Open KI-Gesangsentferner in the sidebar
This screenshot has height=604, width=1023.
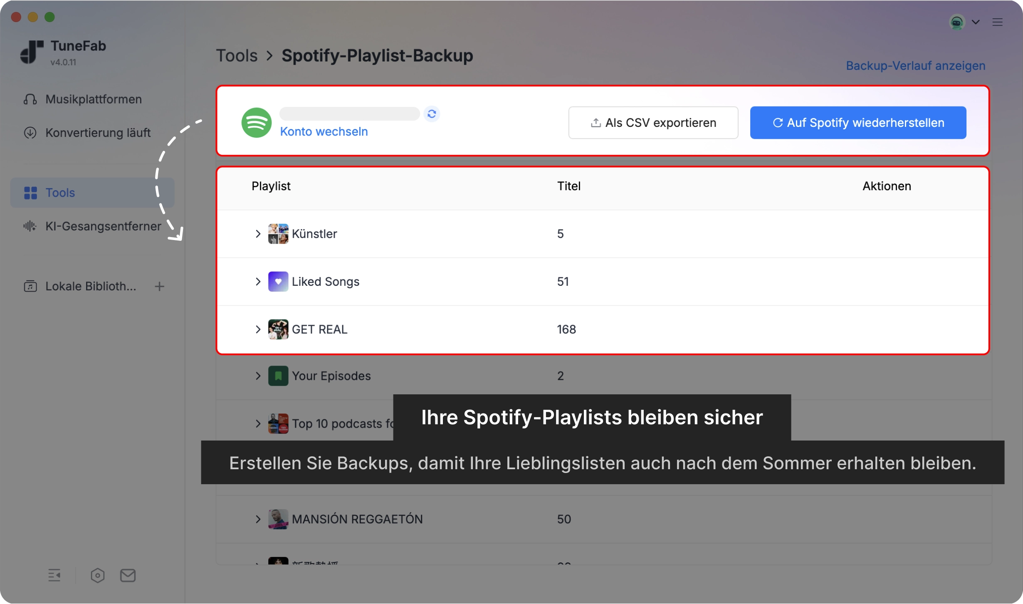[92, 226]
